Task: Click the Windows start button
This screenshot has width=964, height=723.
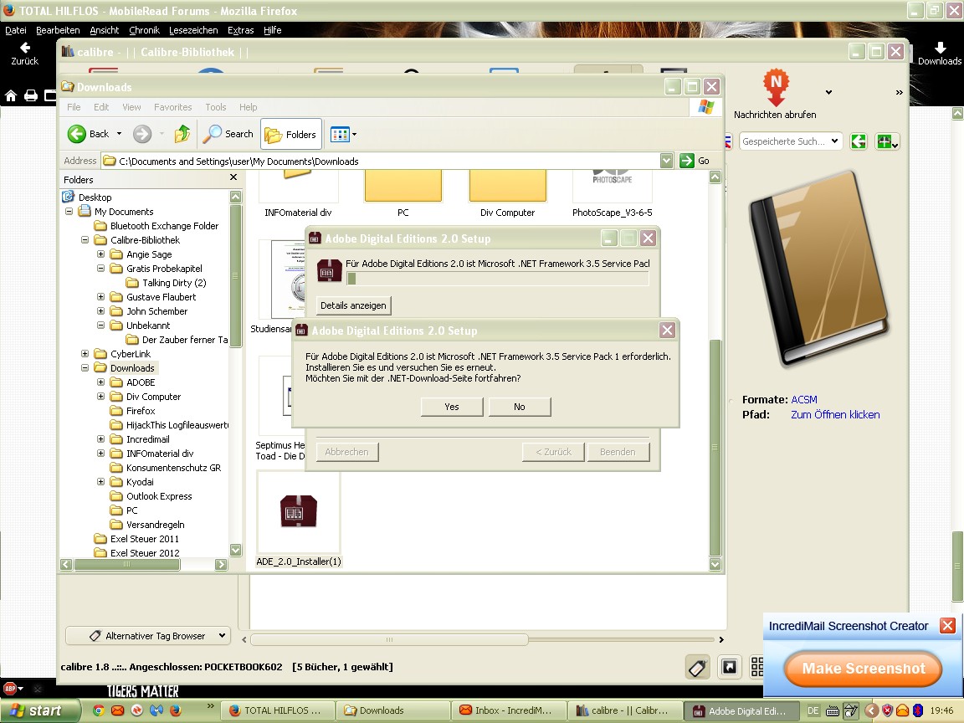Action: pos(40,710)
